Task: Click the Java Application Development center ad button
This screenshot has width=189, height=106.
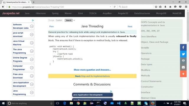Action: [x=92, y=95]
